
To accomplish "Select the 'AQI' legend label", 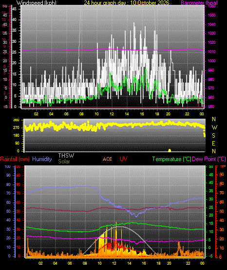I will [107, 159].
